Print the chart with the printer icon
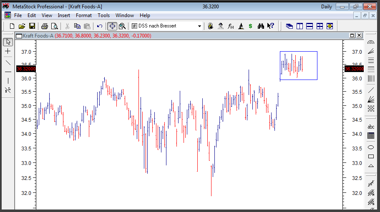The height and width of the screenshot is (212, 380). pyautogui.click(x=44, y=26)
